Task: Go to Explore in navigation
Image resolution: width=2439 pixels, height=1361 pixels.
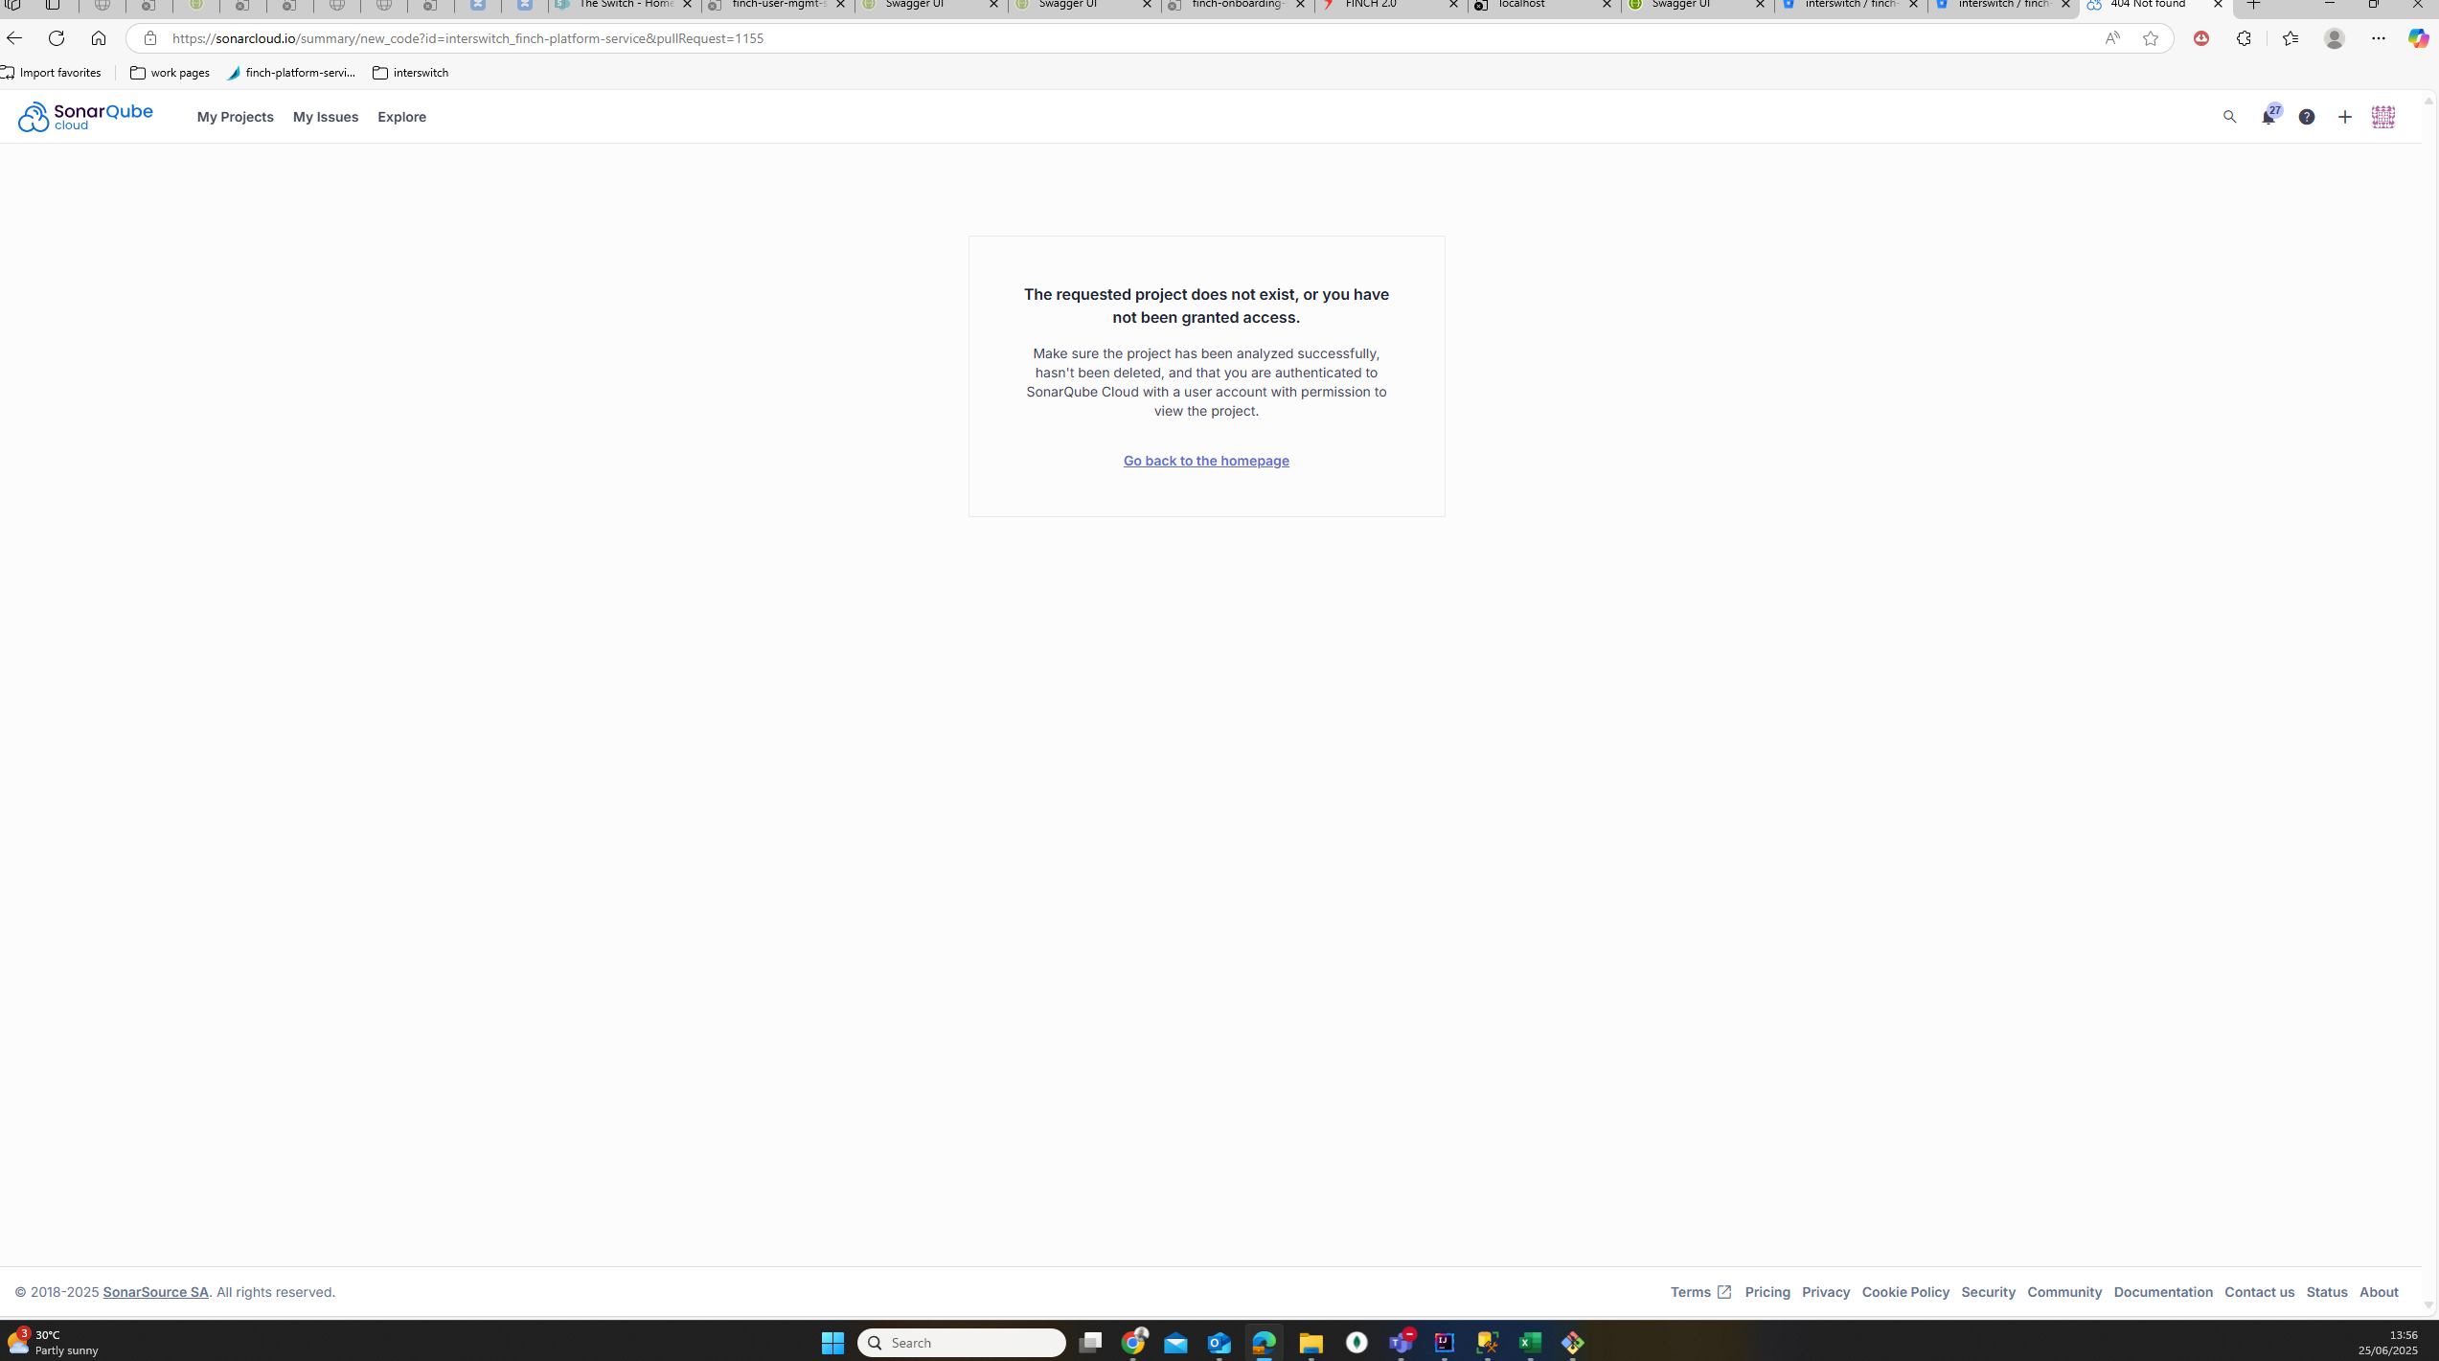Action: coord(401,117)
